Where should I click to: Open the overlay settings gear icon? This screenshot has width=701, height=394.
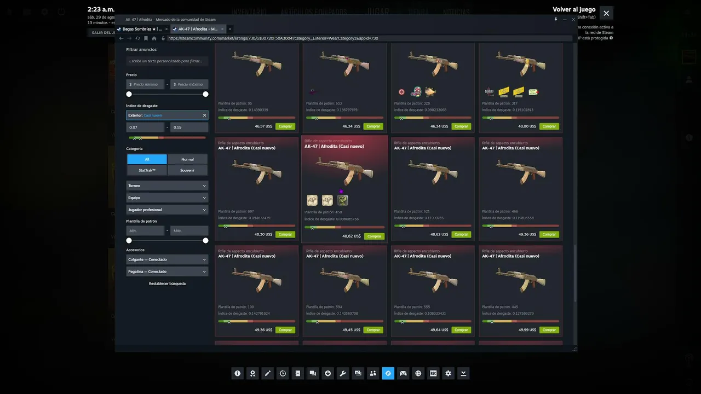coord(449,373)
